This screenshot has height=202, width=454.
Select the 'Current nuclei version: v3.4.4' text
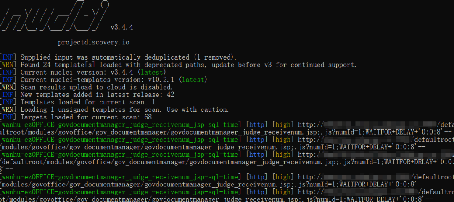point(77,72)
